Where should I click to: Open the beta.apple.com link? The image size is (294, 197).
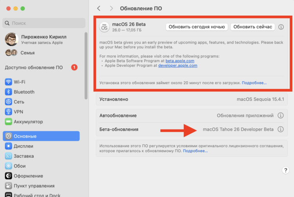180,61
